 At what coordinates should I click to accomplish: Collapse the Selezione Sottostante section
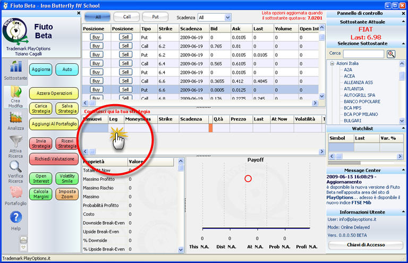[x=403, y=44]
